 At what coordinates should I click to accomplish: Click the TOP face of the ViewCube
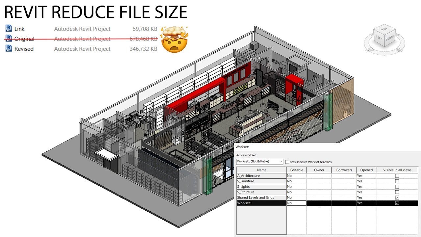(384, 30)
